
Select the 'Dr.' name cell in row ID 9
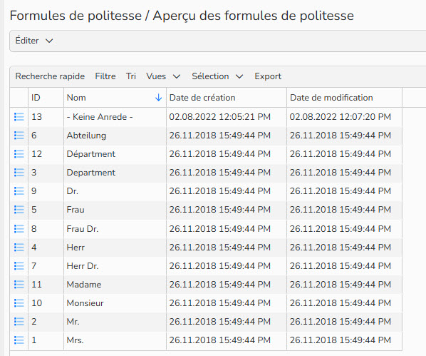pyautogui.click(x=115, y=190)
